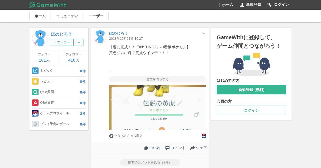Open the コメント comment action
Viewport: 321px width, 168px height.
(175, 148)
